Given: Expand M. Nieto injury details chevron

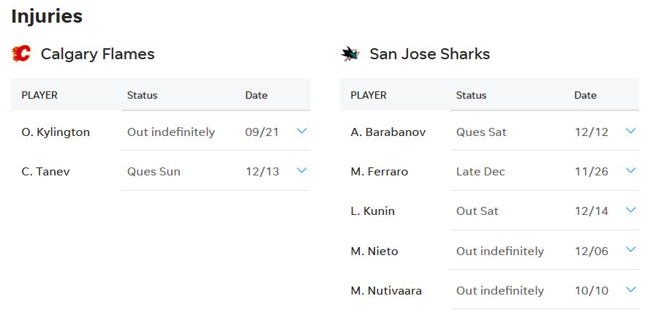Looking at the screenshot, I should tap(631, 249).
